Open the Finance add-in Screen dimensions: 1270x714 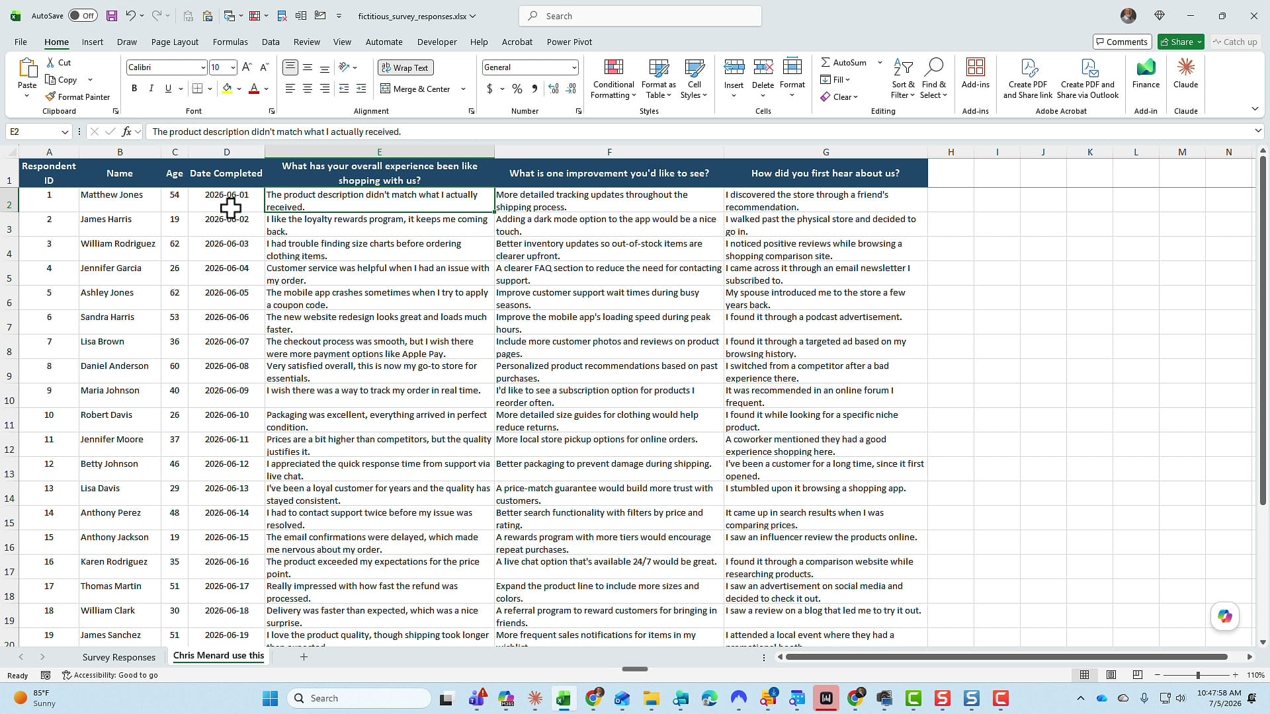(1146, 73)
